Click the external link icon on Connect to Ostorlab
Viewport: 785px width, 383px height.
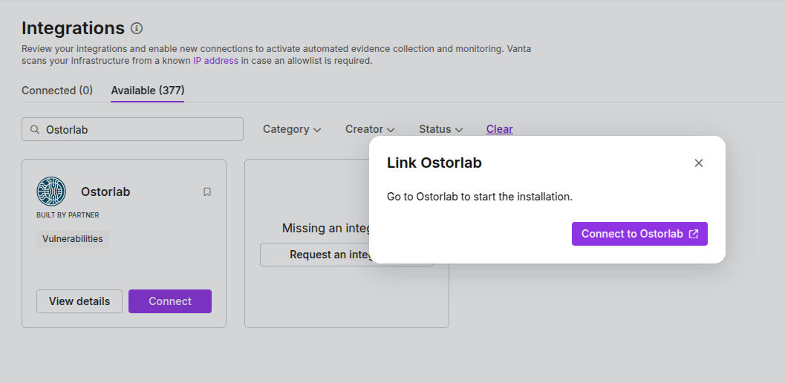point(694,234)
